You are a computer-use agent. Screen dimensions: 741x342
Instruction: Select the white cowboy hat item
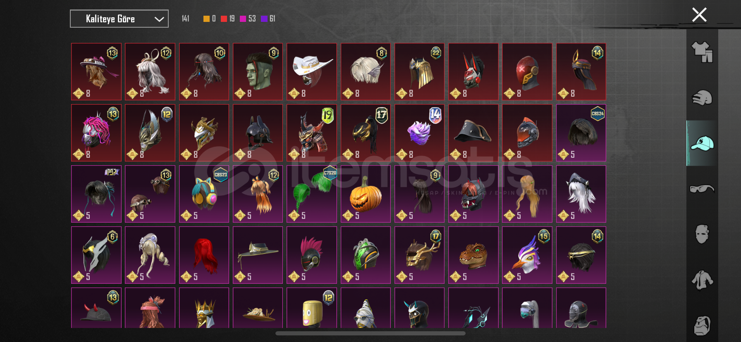pyautogui.click(x=312, y=71)
